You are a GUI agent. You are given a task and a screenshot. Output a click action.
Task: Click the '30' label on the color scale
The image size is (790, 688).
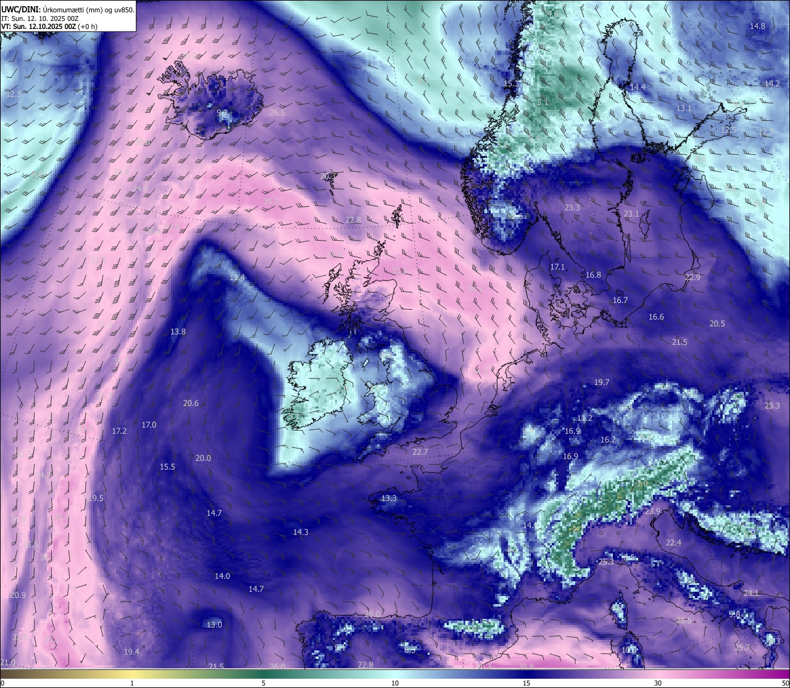point(658,683)
